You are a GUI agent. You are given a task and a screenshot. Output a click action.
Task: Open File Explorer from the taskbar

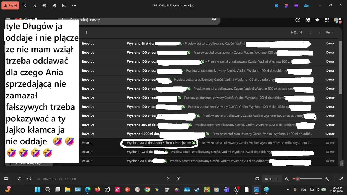(68, 190)
